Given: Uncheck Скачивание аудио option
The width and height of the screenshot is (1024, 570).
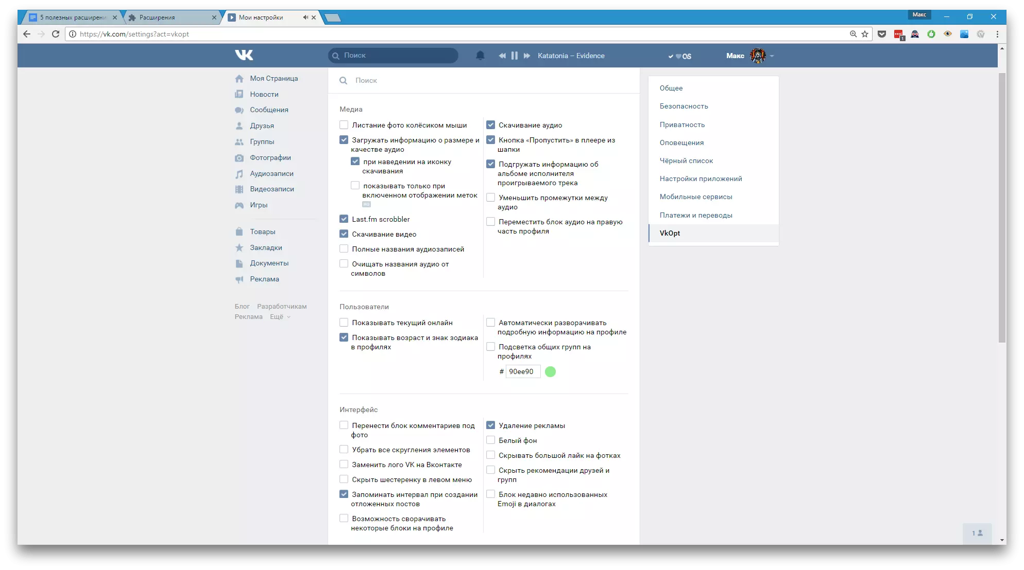Looking at the screenshot, I should tap(490, 125).
